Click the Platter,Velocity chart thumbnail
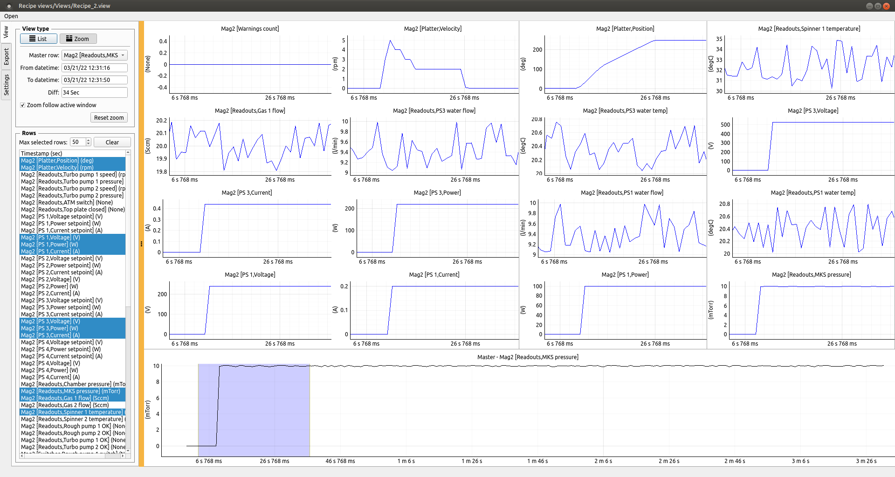 click(433, 64)
